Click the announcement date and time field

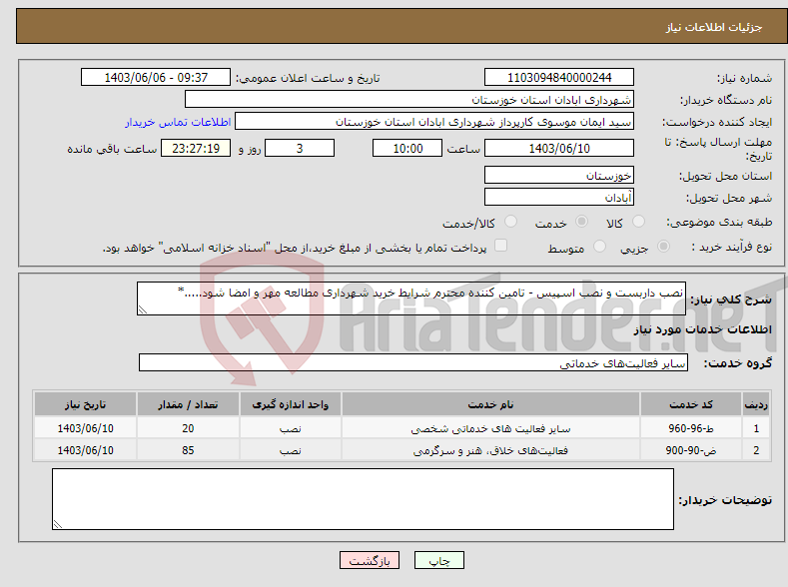[x=156, y=77]
